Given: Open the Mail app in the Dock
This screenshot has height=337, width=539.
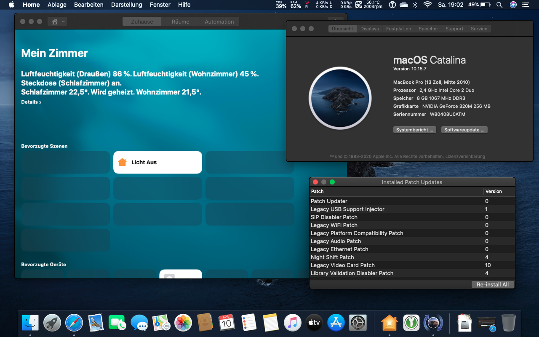Looking at the screenshot, I should [96, 323].
